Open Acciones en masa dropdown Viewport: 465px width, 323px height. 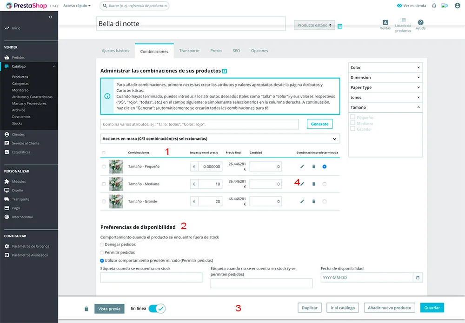tap(220, 138)
